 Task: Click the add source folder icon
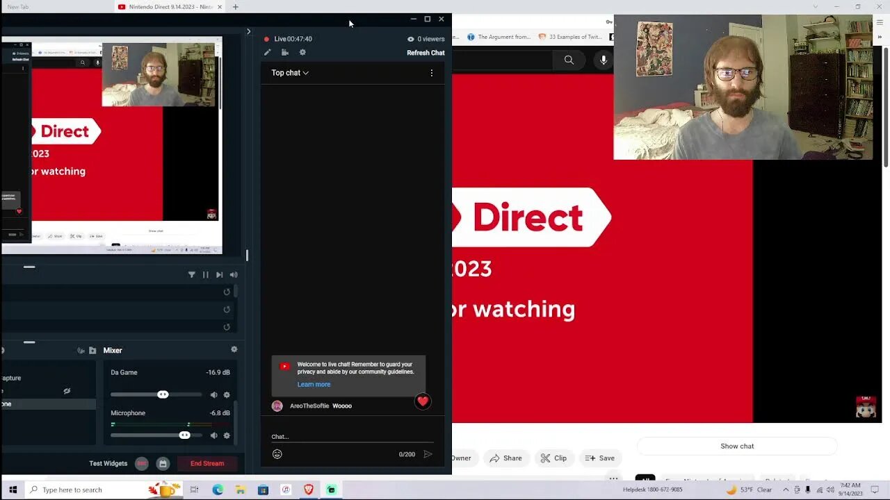pos(92,351)
